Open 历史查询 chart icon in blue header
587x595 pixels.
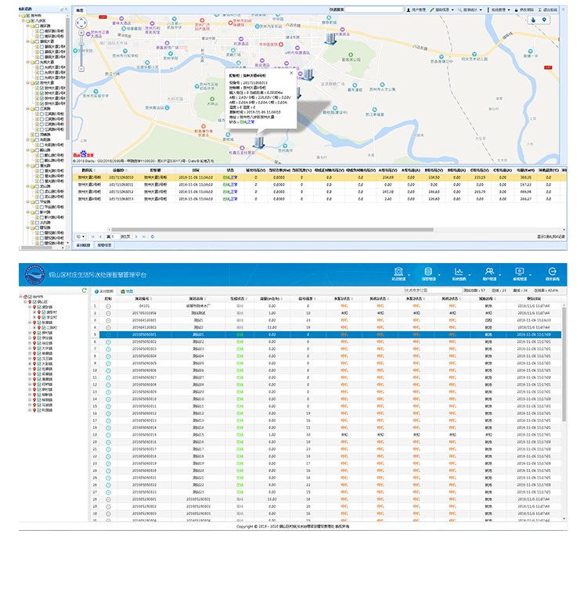tap(459, 273)
